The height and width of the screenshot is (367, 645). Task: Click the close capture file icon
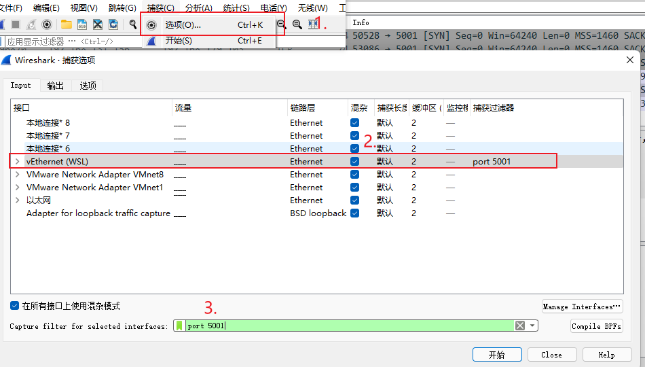(x=98, y=24)
